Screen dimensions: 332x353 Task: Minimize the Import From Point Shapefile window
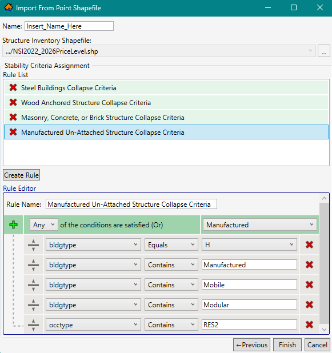[268, 7]
